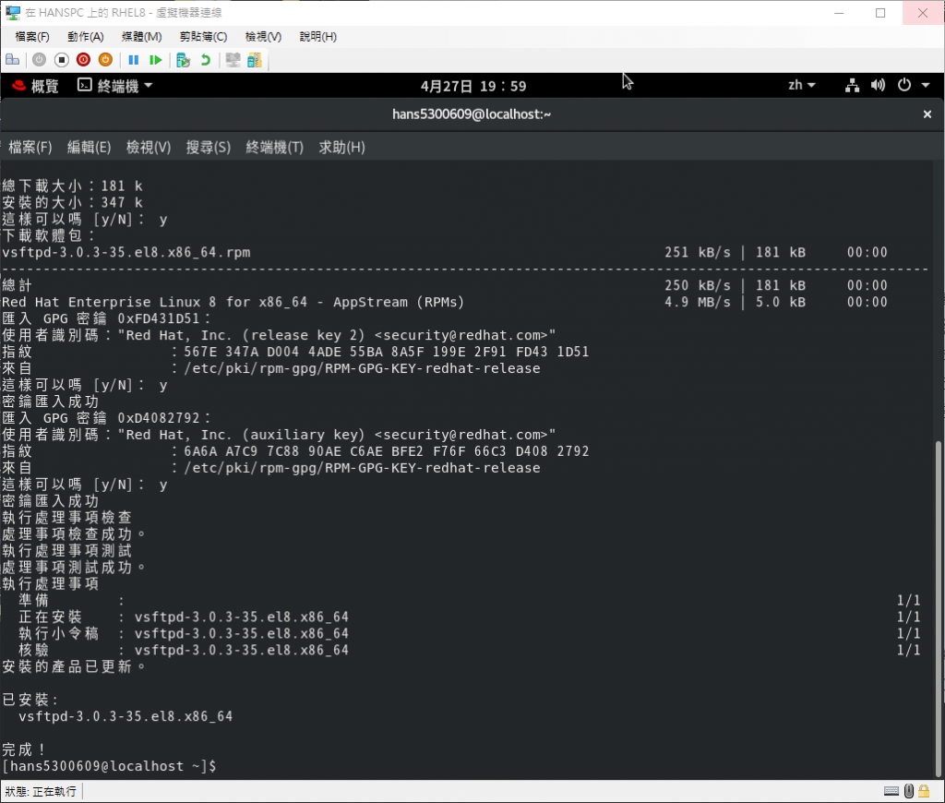This screenshot has width=945, height=803.
Task: Click the 處理事項測試成功 line
Action: point(74,568)
